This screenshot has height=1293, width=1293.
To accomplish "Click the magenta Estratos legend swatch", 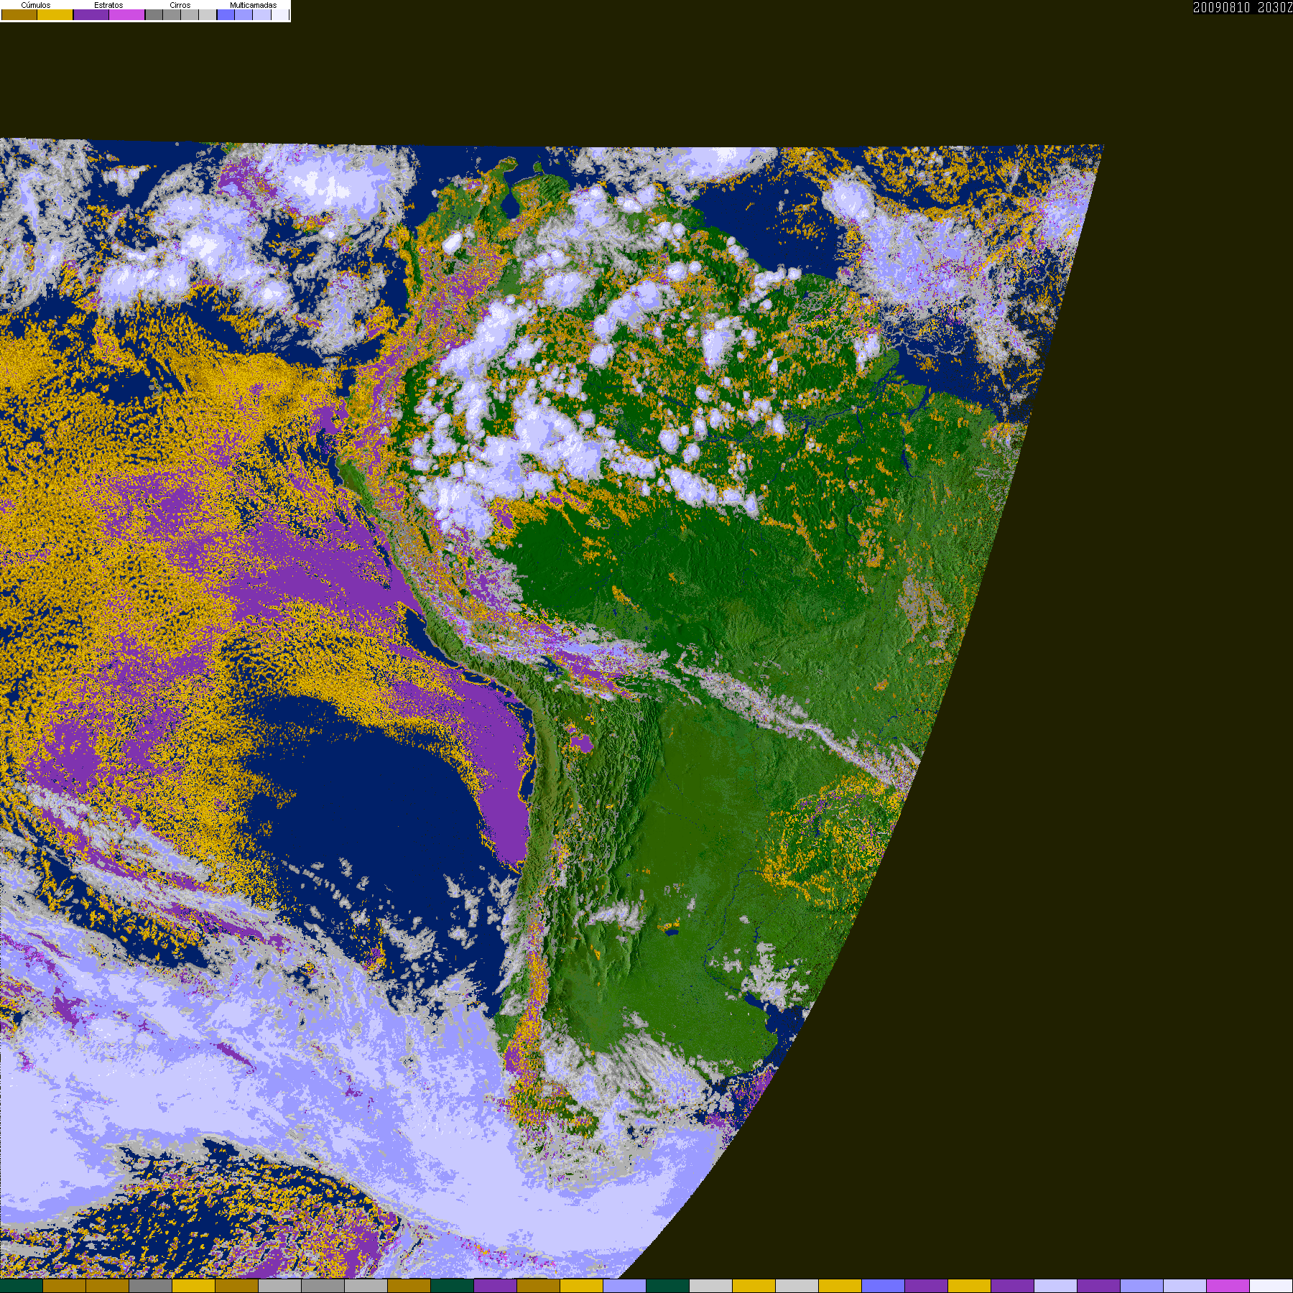I will pyautogui.click(x=127, y=14).
